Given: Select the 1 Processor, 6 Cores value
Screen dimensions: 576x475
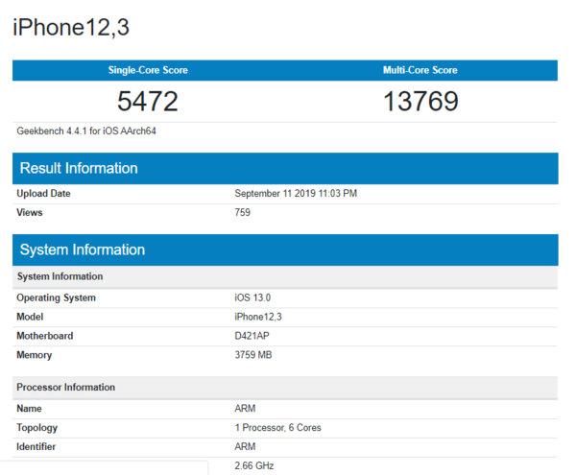Looking at the screenshot, I should tap(278, 428).
